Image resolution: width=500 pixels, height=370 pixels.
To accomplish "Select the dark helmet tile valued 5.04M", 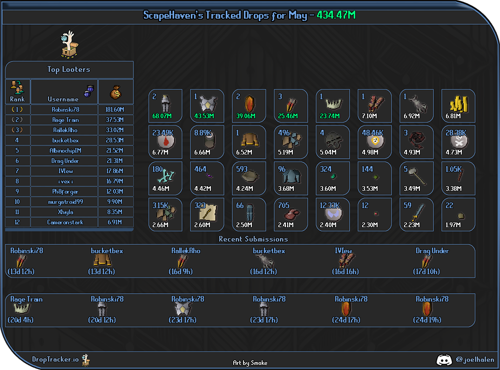I will click(333, 142).
